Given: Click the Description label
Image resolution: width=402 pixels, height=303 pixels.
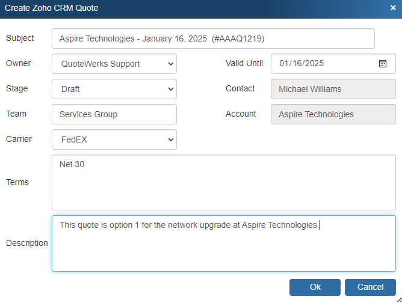Looking at the screenshot, I should point(27,243).
